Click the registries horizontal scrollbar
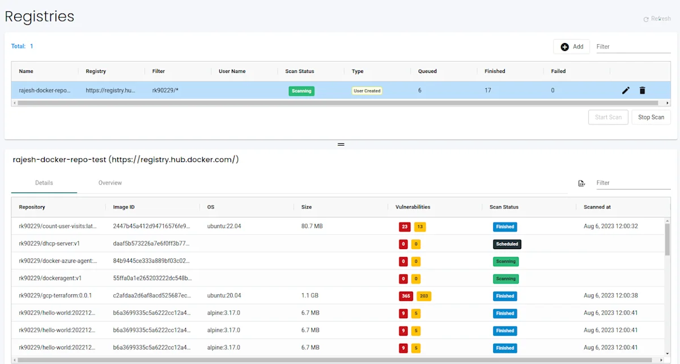Viewport: 680px width, 364px height. tap(337, 103)
